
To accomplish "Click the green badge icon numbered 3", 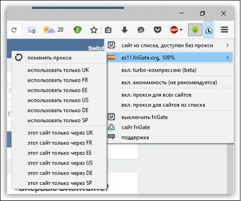I will pos(78,30).
